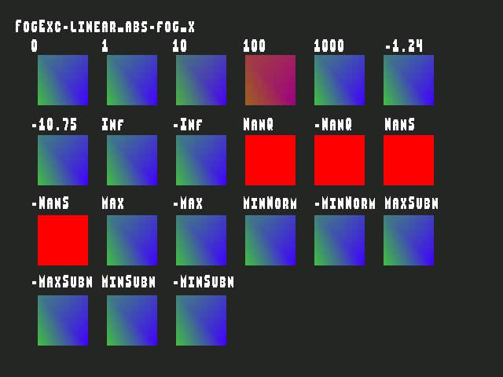Select the -NaNQ label text
The height and width of the screenshot is (377, 503).
tap(333, 124)
